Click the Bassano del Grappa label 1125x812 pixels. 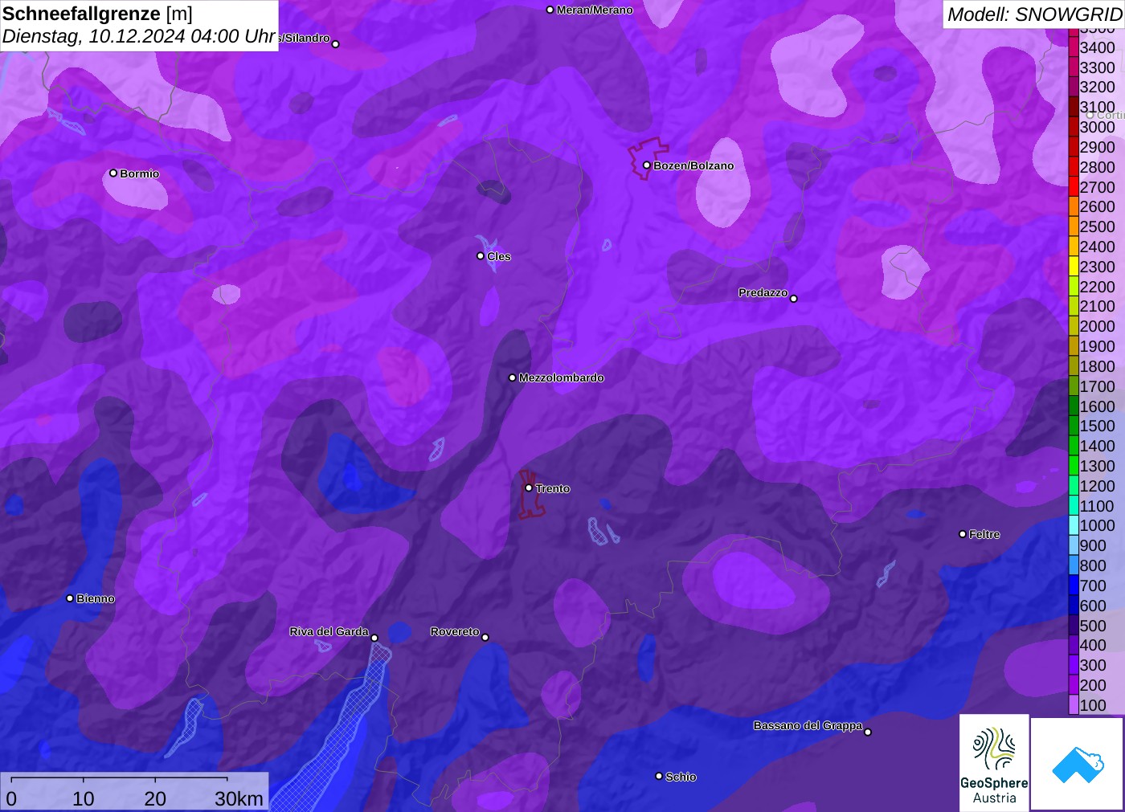808,725
